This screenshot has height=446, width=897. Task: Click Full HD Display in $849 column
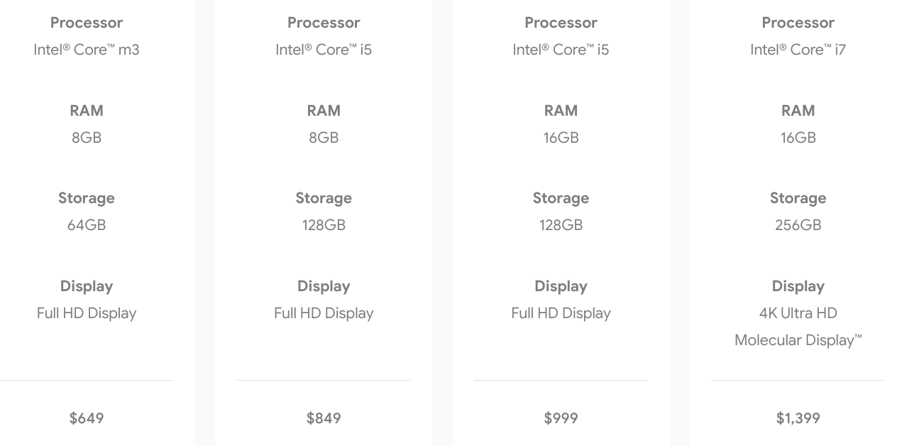tap(324, 313)
